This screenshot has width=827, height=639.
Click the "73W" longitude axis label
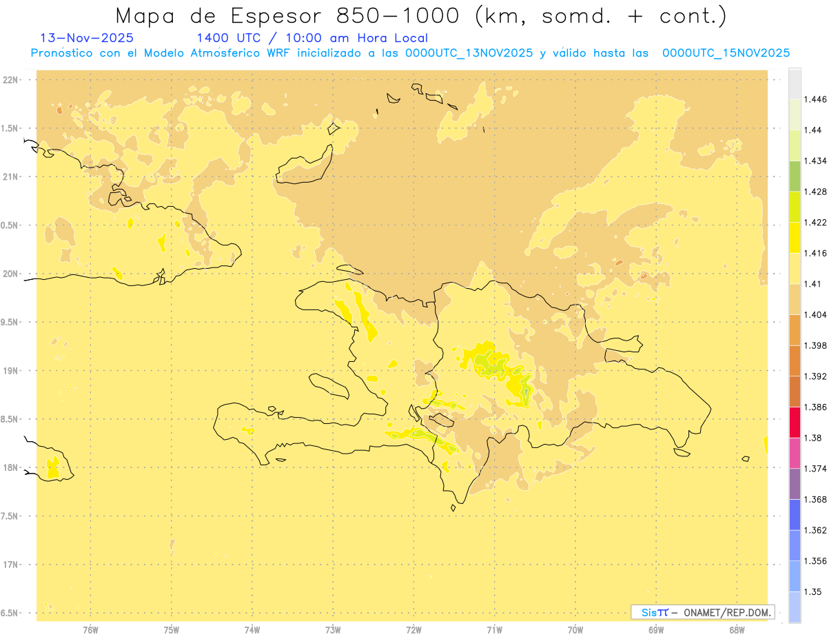coord(333,630)
